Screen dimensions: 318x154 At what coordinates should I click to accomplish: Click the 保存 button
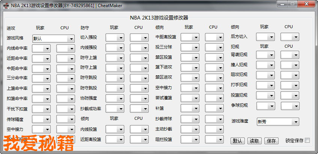point(271,141)
